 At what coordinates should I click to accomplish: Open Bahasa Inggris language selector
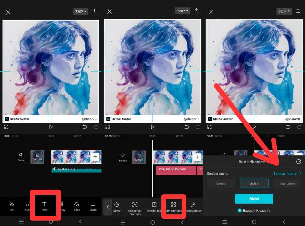[287, 173]
